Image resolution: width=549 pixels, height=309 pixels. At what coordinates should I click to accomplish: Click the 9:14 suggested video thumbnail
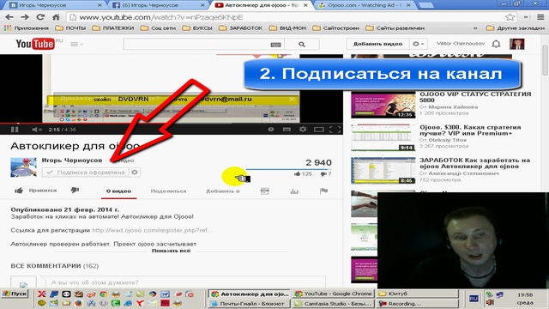(383, 137)
